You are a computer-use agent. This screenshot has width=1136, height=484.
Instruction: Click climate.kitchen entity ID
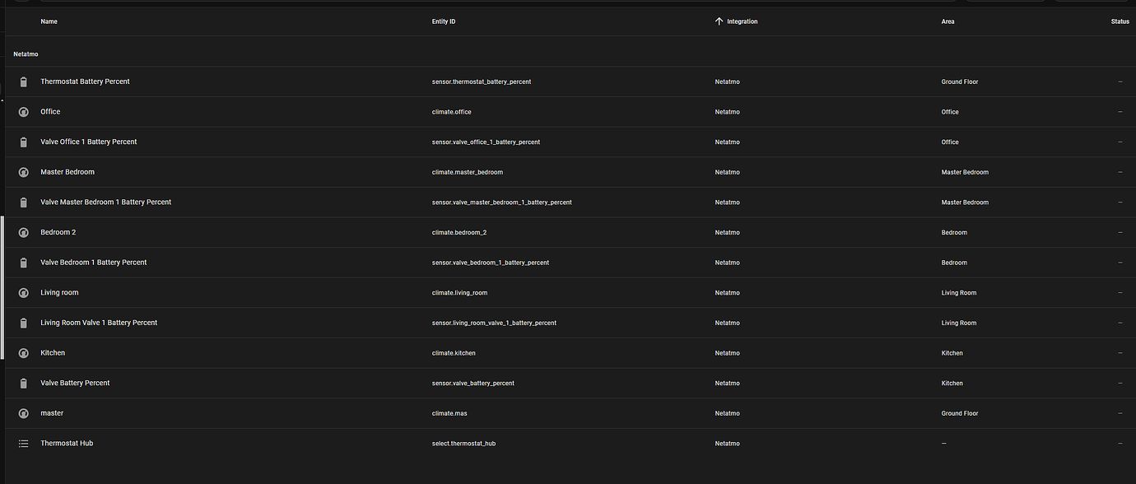pos(454,353)
